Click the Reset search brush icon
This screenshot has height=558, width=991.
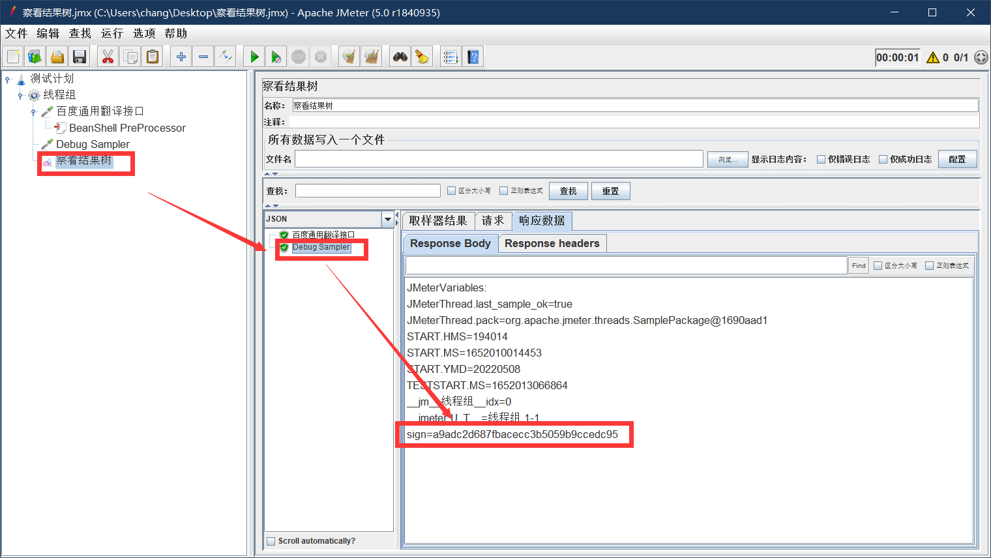[x=422, y=57]
